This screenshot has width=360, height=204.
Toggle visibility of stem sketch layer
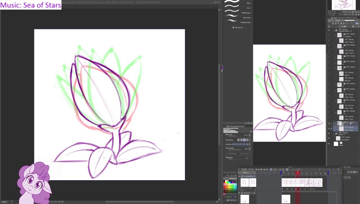329,138
